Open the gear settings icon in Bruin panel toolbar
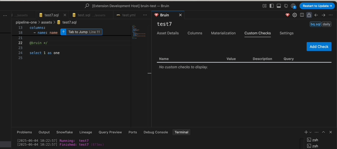 click(x=295, y=15)
